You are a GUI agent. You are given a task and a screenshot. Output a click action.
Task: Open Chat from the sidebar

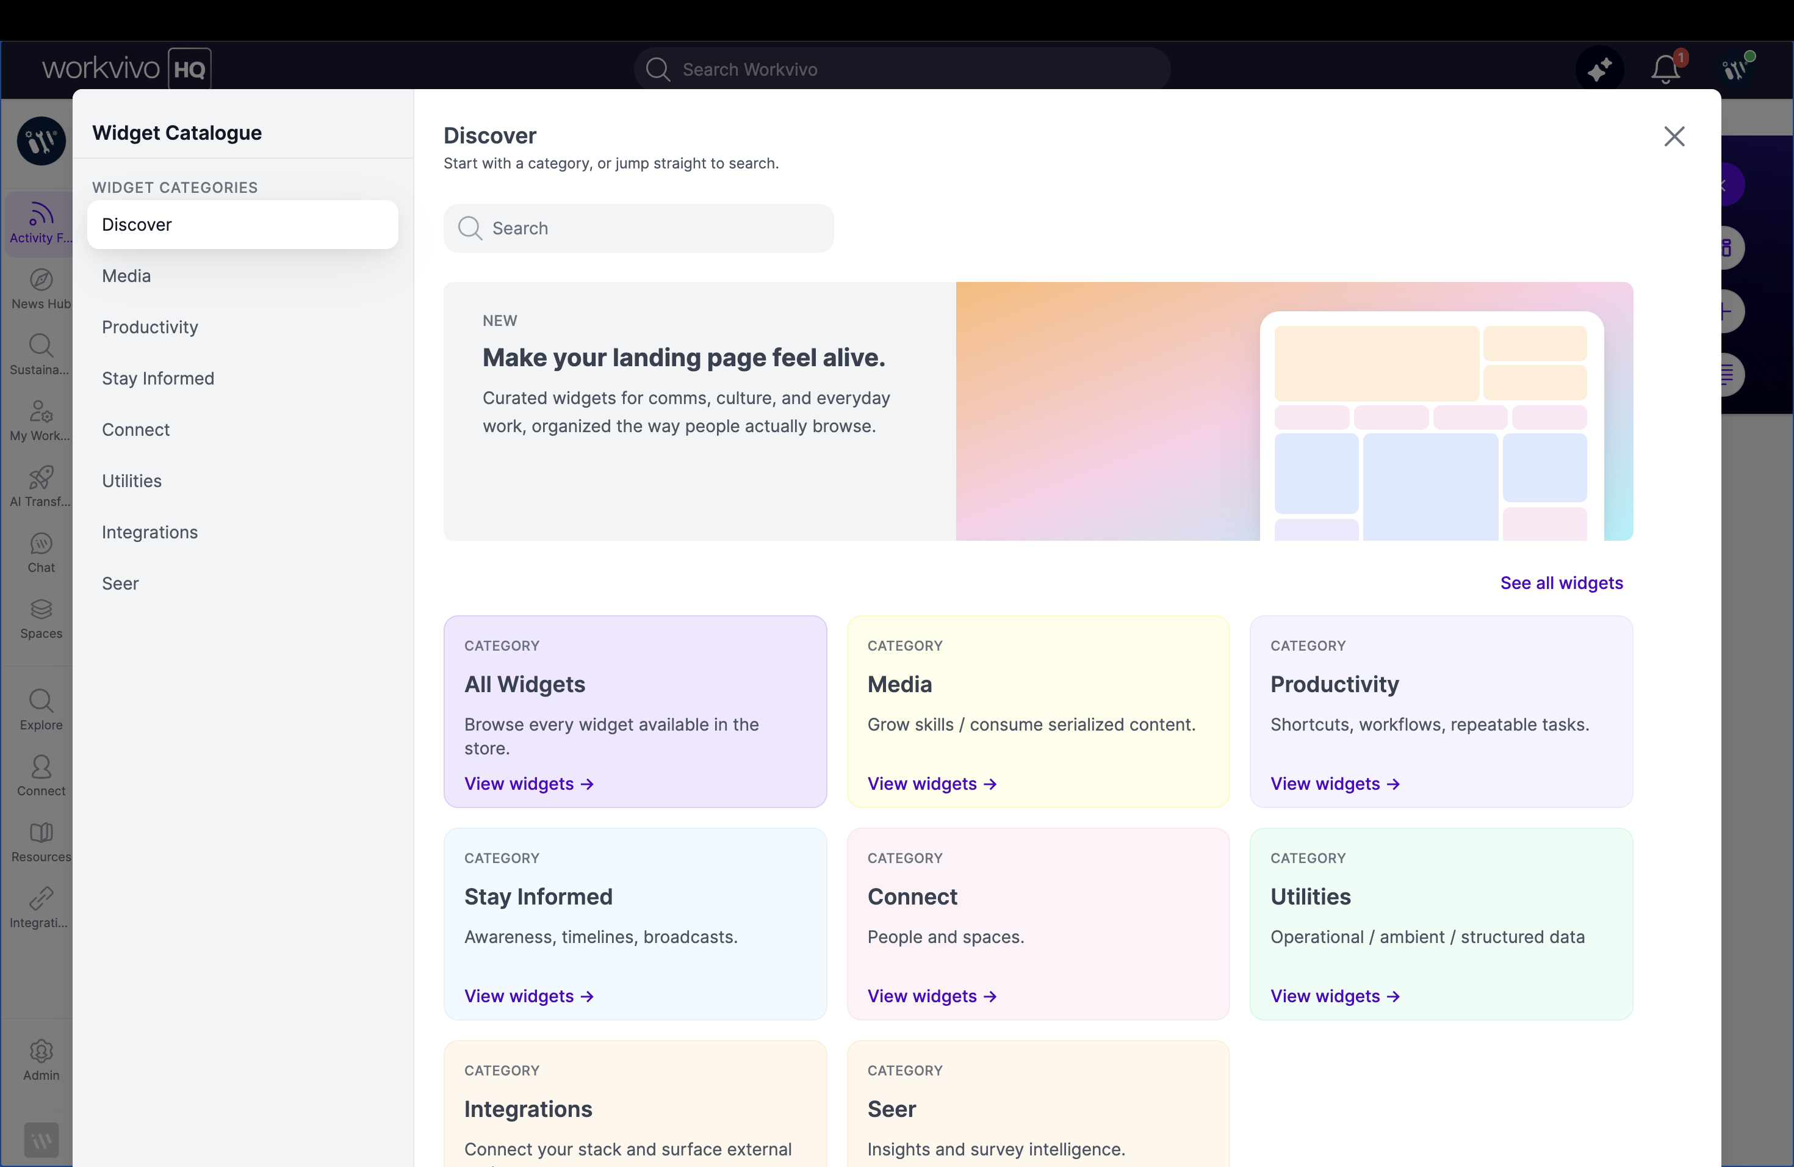click(x=41, y=554)
